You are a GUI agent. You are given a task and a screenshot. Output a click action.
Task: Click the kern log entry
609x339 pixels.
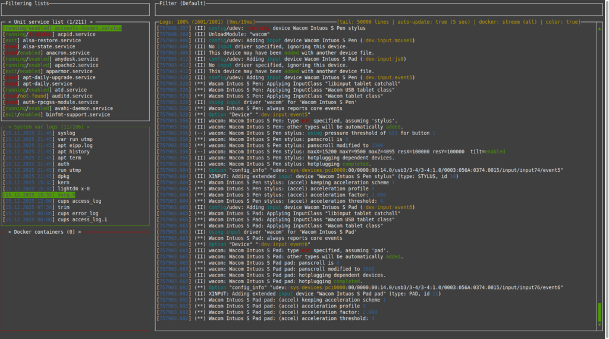(x=64, y=182)
